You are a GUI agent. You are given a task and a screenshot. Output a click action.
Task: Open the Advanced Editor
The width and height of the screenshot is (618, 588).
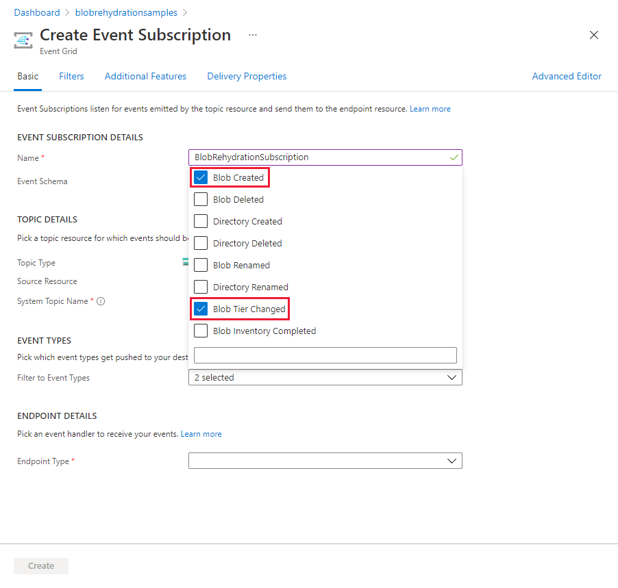tap(567, 76)
